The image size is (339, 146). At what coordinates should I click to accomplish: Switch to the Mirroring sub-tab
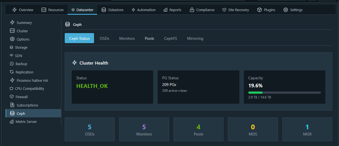[195, 38]
